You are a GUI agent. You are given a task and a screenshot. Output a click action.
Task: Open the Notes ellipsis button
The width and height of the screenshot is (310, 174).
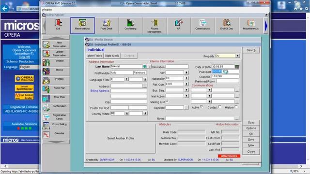tap(237, 118)
